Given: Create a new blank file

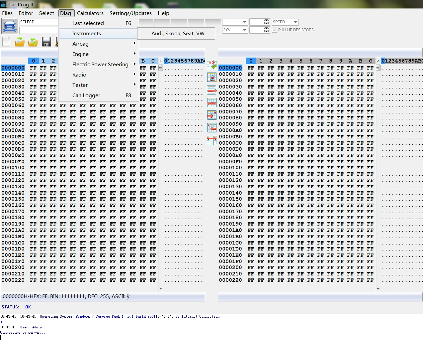Looking at the screenshot, I should pyautogui.click(x=6, y=42).
